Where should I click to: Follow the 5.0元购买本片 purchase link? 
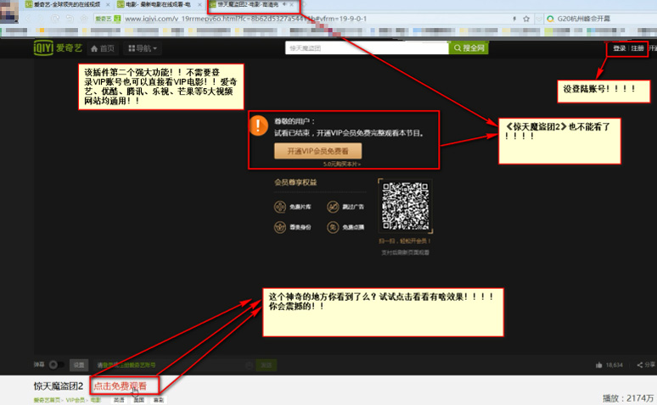[x=342, y=164]
